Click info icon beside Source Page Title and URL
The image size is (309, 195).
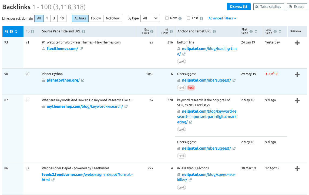83,32
